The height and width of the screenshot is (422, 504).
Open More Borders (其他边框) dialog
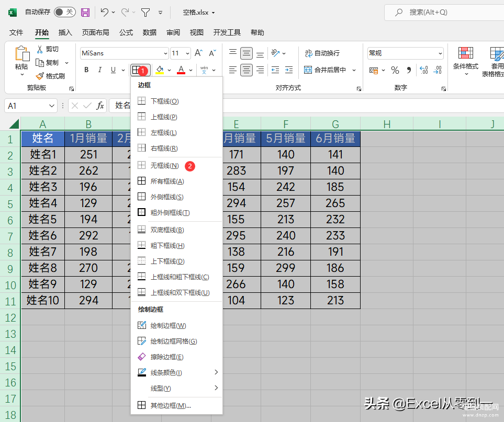177,405
